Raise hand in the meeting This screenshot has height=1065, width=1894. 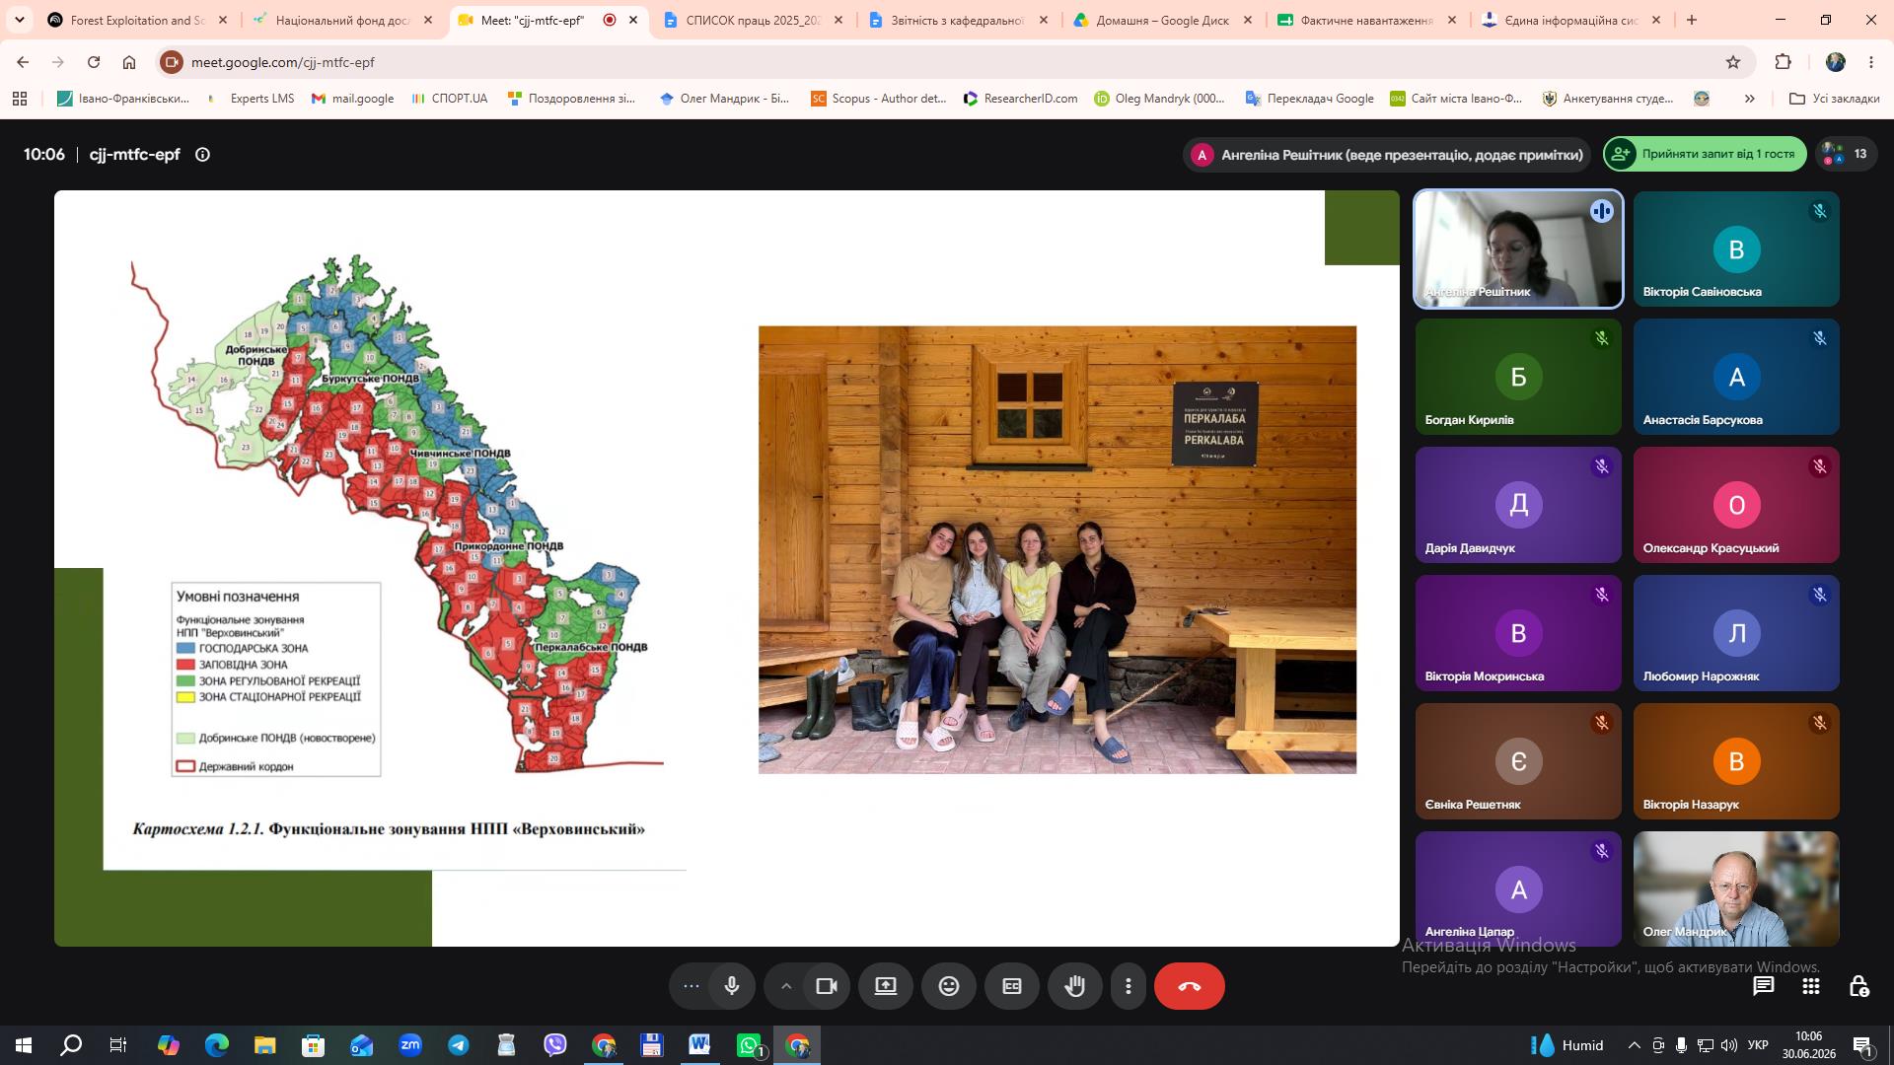click(x=1074, y=986)
